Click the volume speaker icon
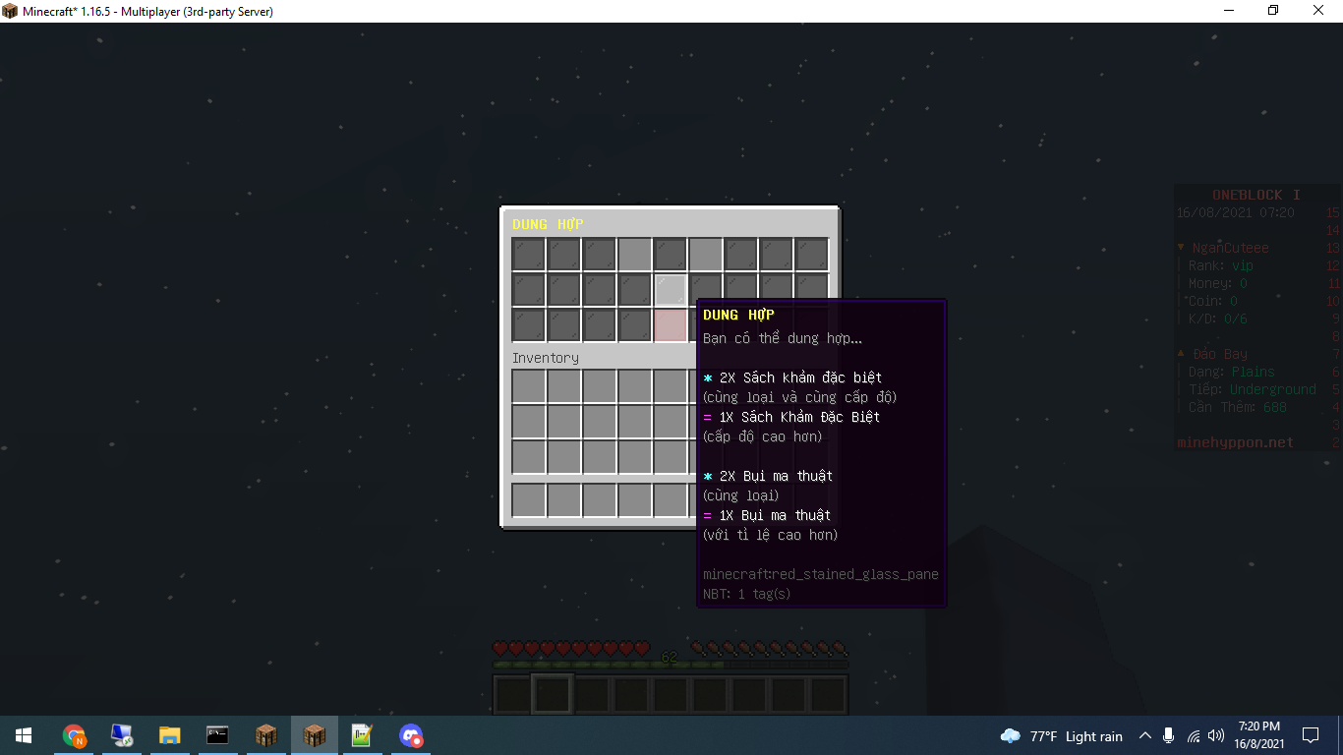This screenshot has width=1343, height=755. [x=1216, y=736]
